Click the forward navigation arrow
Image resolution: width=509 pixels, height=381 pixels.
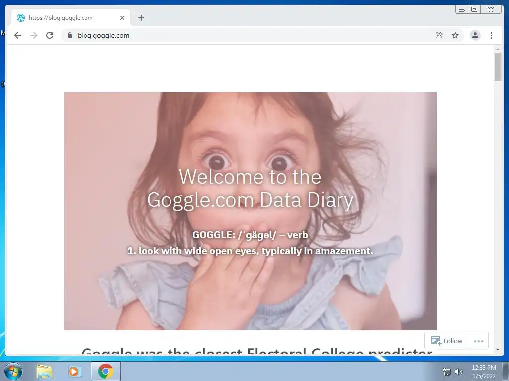[x=34, y=35]
